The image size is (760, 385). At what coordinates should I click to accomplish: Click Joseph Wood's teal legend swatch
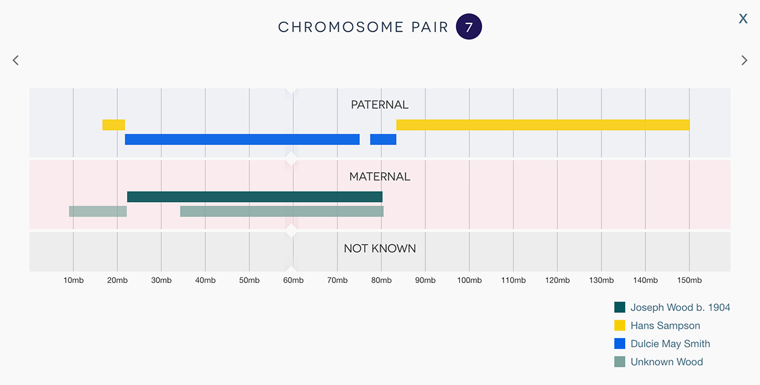point(619,307)
